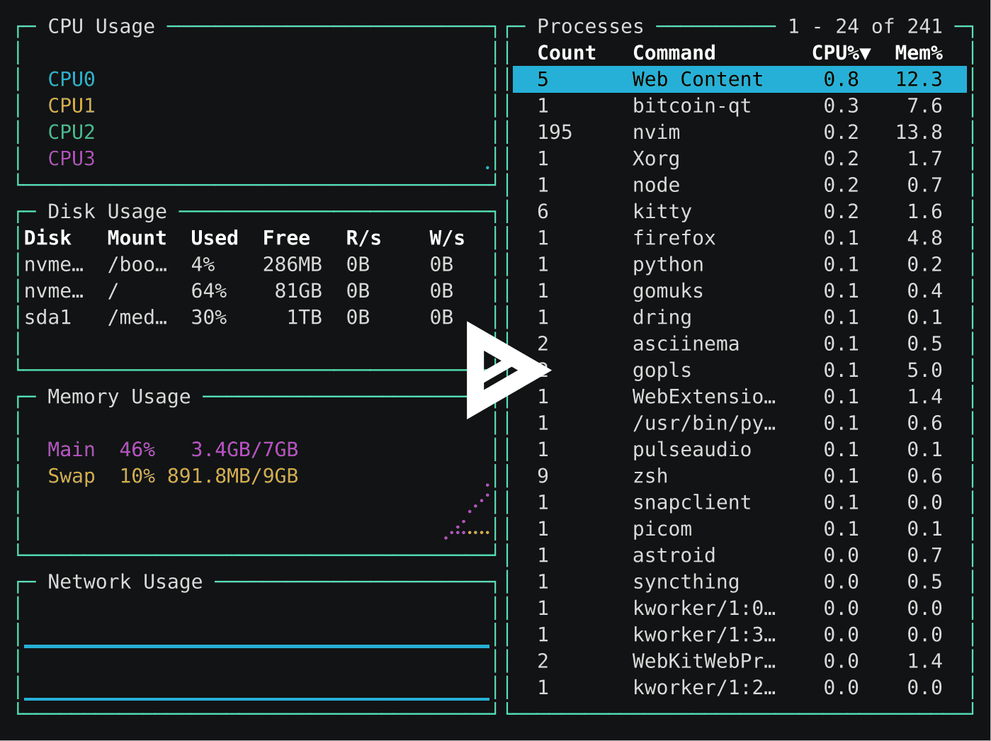Click the Main memory 46% line
Screen dimensions: 991x741
(x=173, y=449)
